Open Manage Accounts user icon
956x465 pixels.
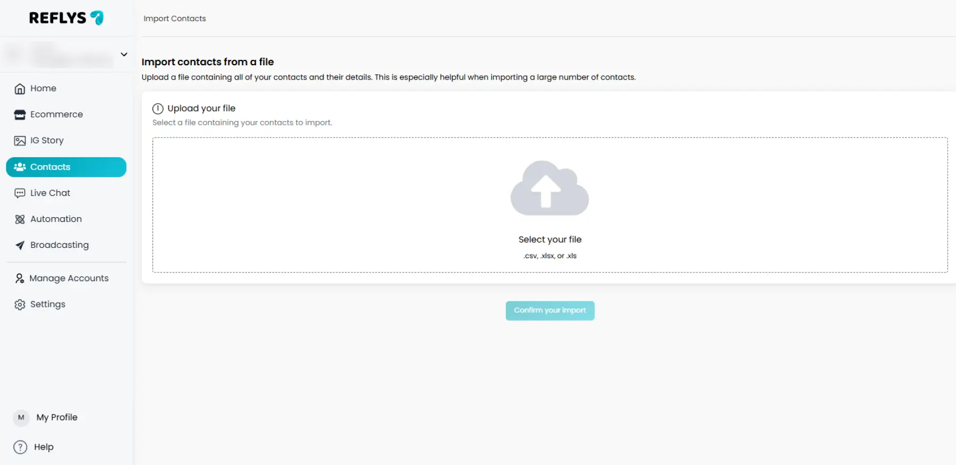coord(20,278)
